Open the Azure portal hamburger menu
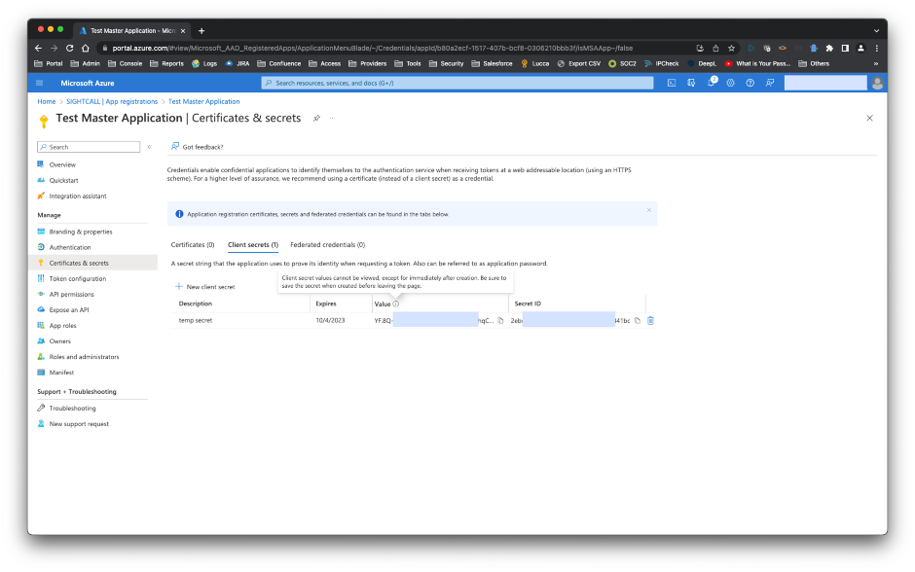Viewport: 915px width, 572px height. [40, 83]
